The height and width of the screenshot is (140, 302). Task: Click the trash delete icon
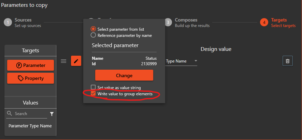point(288,61)
